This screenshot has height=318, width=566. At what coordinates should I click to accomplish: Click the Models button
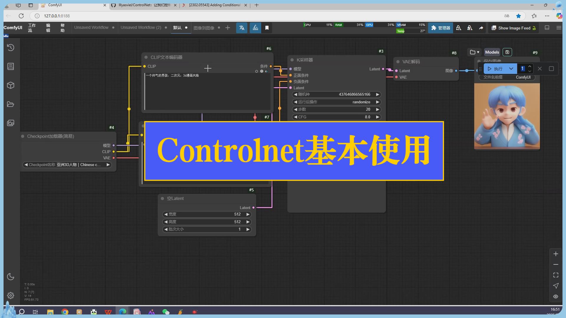tap(492, 52)
